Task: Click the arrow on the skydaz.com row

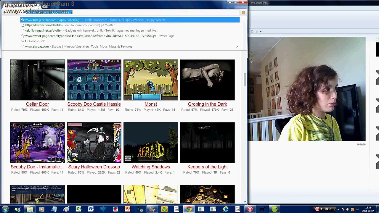Action: 237,46
